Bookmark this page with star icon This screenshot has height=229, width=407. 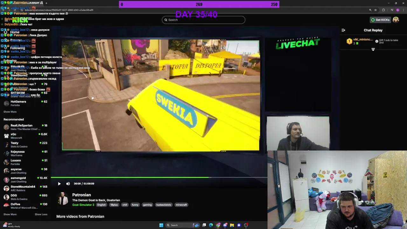[376, 10]
